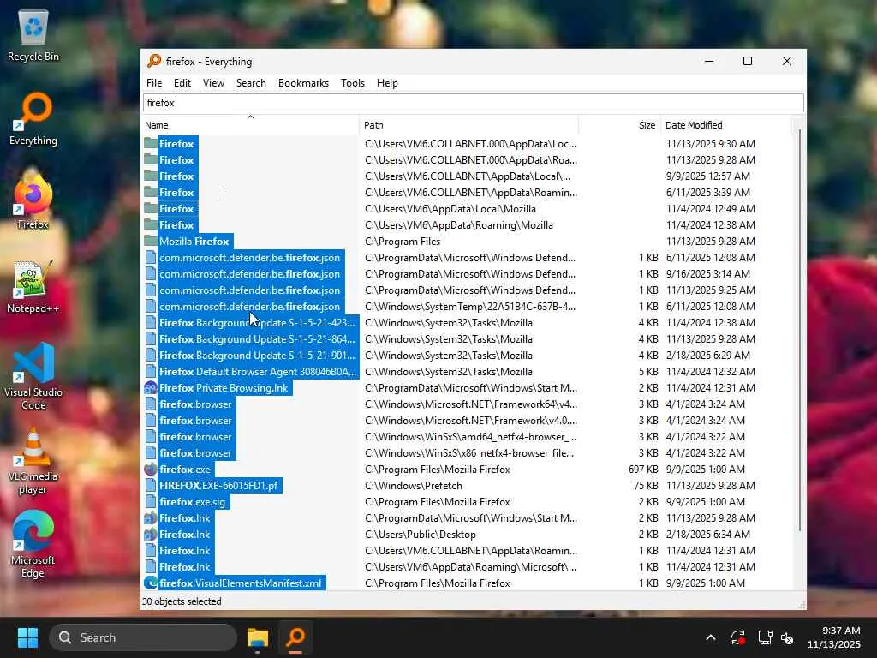The width and height of the screenshot is (877, 658).
Task: Select the Mozilla Firefox folder row
Action: pyautogui.click(x=194, y=241)
